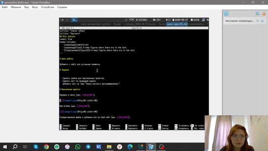
Task: Click the Автозахват клавиатуры notification text
Action: click(240, 21)
